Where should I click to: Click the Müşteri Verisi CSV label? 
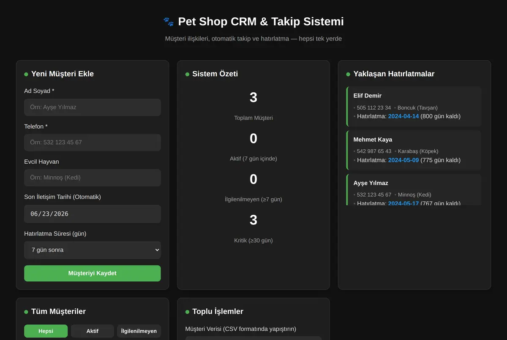point(241,329)
